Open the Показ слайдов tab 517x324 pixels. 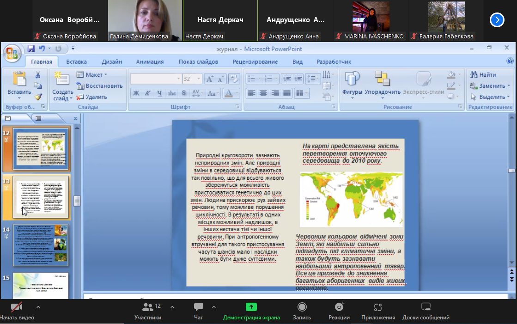coord(198,61)
